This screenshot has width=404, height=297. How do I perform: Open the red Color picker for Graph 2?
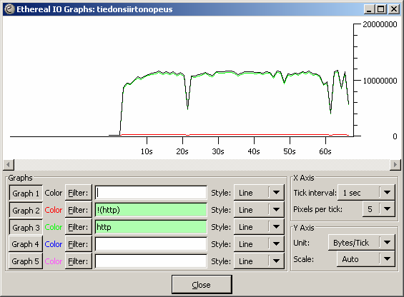pos(54,210)
